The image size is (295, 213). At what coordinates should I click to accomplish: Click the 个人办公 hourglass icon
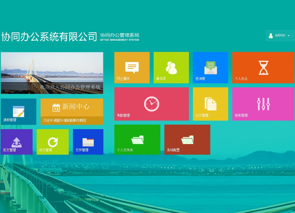pos(263,68)
